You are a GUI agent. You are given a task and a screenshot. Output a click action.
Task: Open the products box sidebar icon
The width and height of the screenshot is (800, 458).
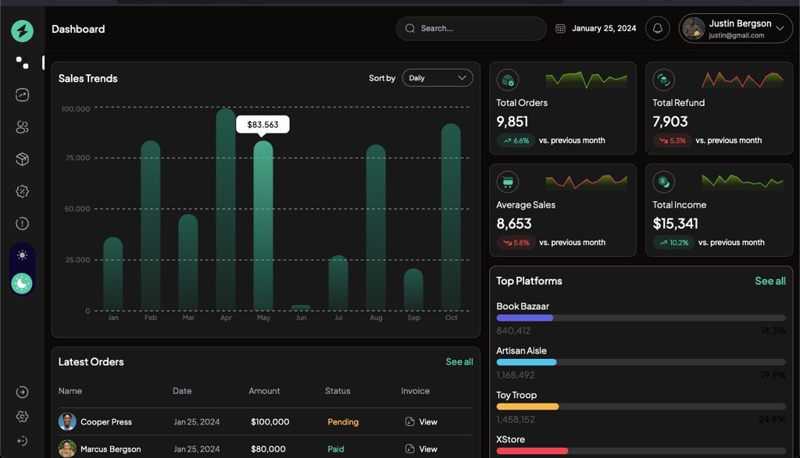tap(22, 159)
